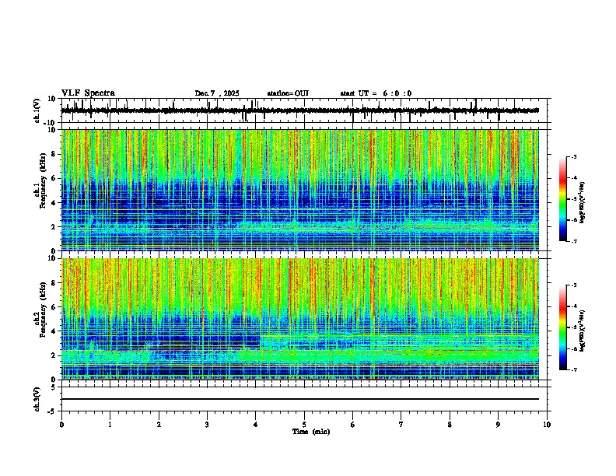Image resolution: width=616 pixels, height=476 pixels.
Task: Click the "4" kHz tick of ch.1 spectrogram
Action: (54, 203)
